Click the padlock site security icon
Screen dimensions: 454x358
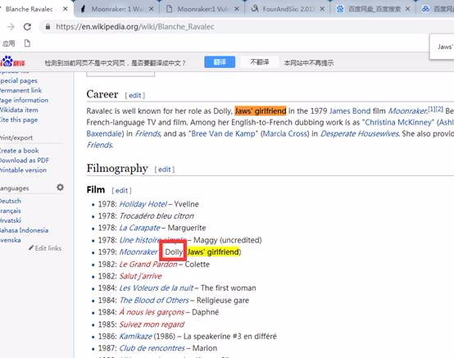(x=48, y=27)
